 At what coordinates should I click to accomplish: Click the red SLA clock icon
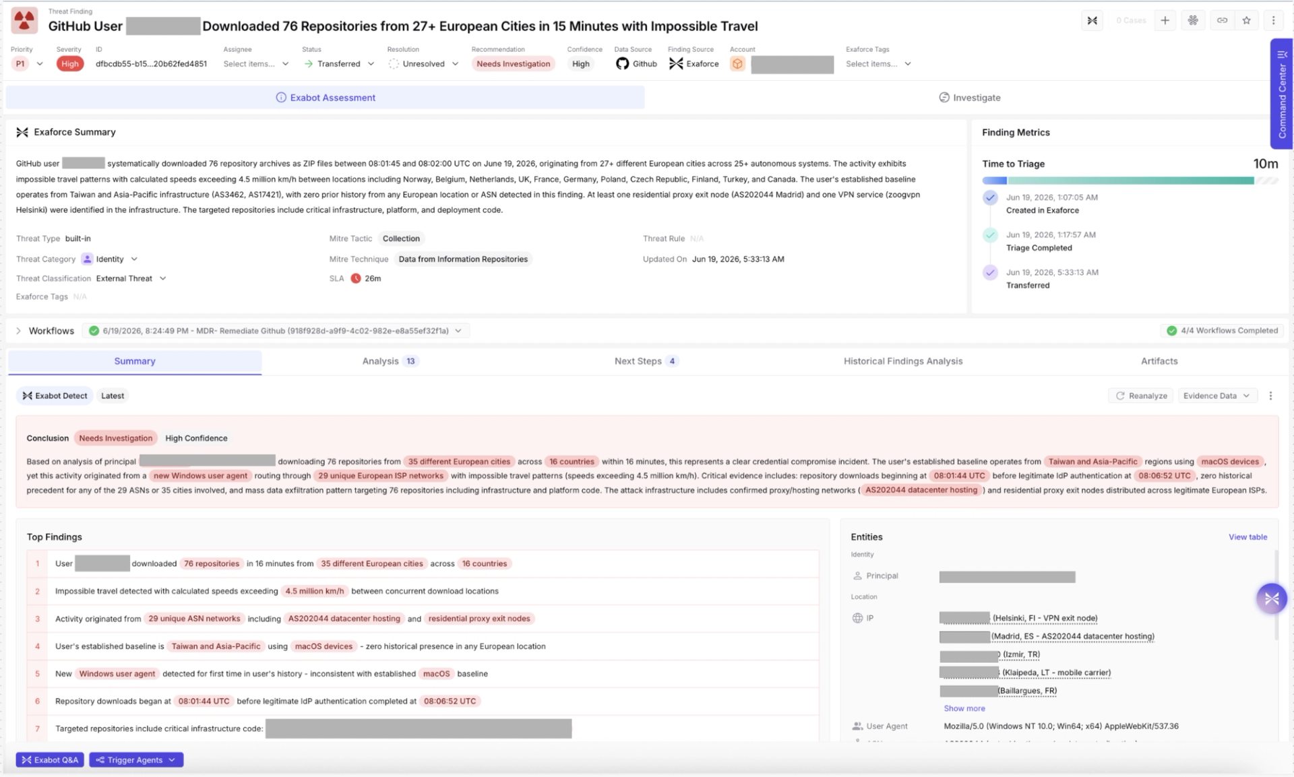(x=356, y=278)
